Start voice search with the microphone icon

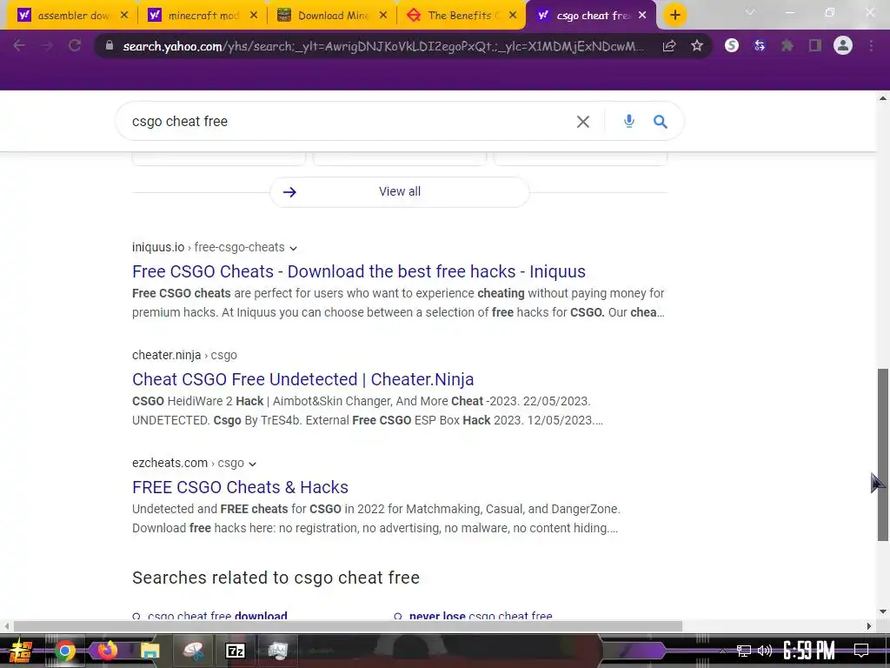click(629, 121)
